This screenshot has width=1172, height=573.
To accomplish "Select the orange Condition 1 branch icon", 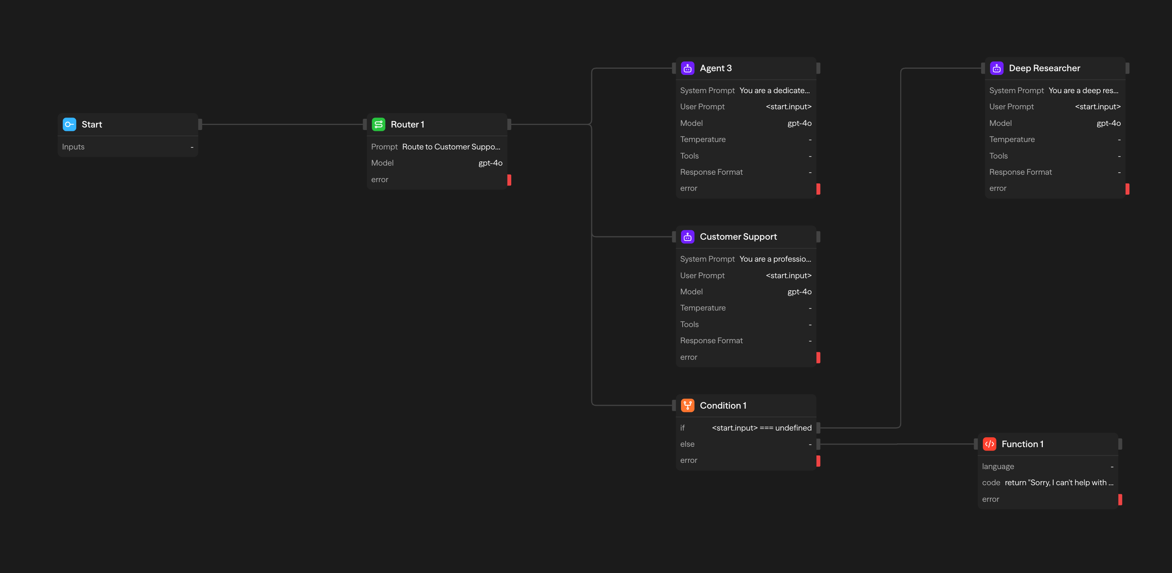I will [x=688, y=405].
